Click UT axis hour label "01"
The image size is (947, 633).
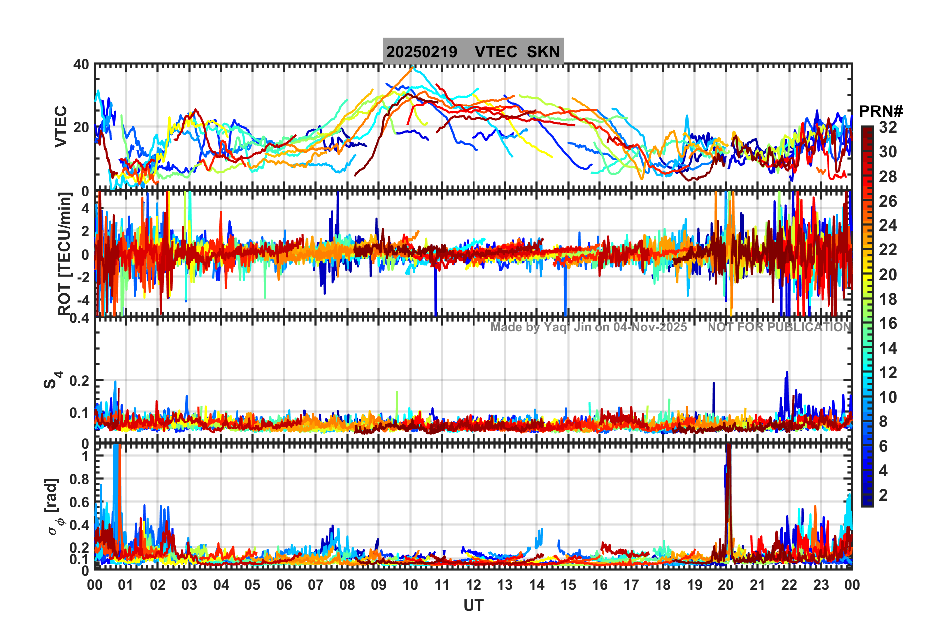pos(126,585)
